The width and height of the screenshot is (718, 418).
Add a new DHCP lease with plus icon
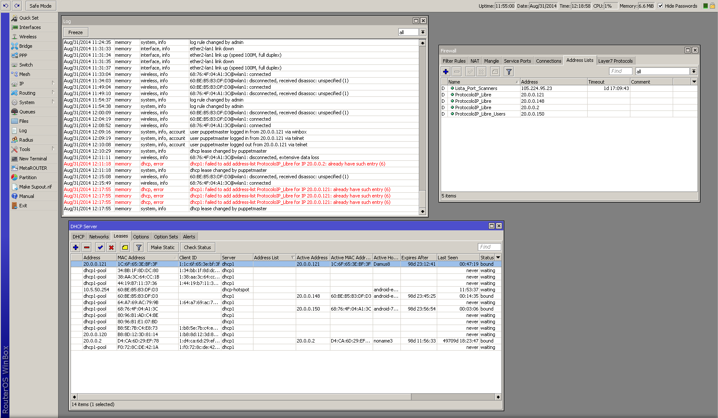pos(76,247)
